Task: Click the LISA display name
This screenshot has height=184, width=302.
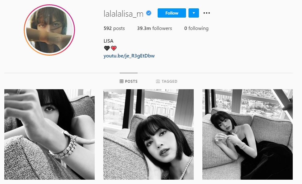Action: point(109,41)
